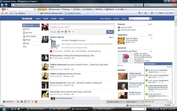Open Settings link in Facebook header
This screenshot has width=177, height=111.
pos(116,19)
